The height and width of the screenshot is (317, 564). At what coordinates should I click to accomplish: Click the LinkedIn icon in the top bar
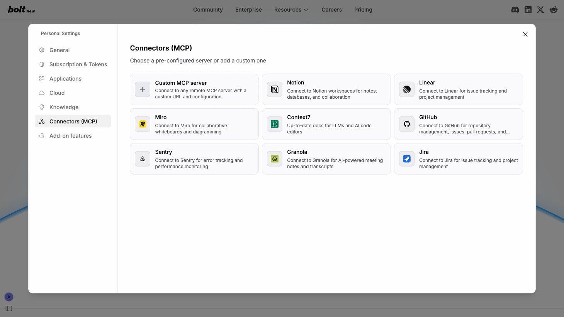pos(528,10)
